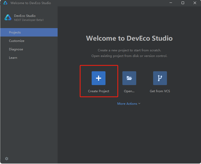
Task: Click the window title 'Welcome to DevEco Studio'
Action: [31, 3]
